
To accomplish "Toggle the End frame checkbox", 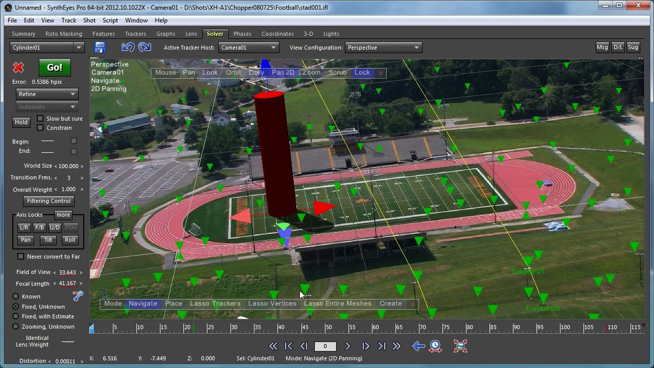I will pos(74,151).
